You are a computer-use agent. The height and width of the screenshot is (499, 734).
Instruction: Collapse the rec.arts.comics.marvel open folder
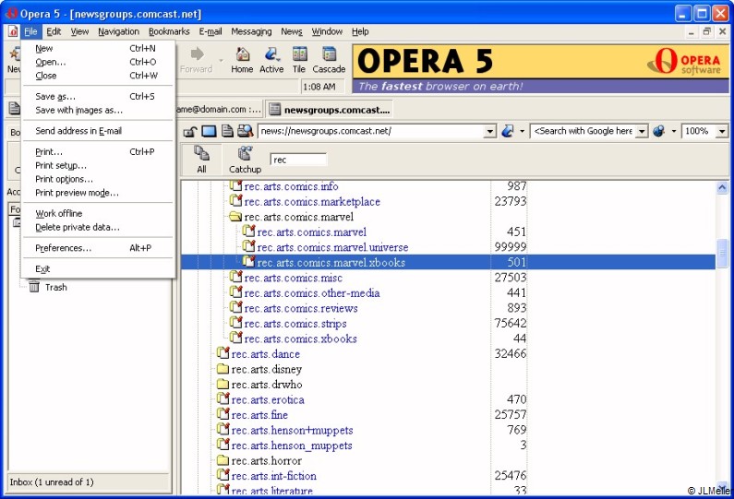point(235,217)
